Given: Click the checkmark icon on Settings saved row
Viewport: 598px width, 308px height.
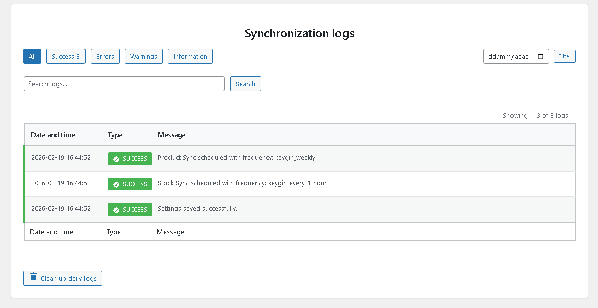Looking at the screenshot, I should click(116, 210).
